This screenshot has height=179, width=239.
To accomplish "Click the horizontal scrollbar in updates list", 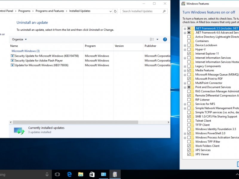I will (x=76, y=122).
